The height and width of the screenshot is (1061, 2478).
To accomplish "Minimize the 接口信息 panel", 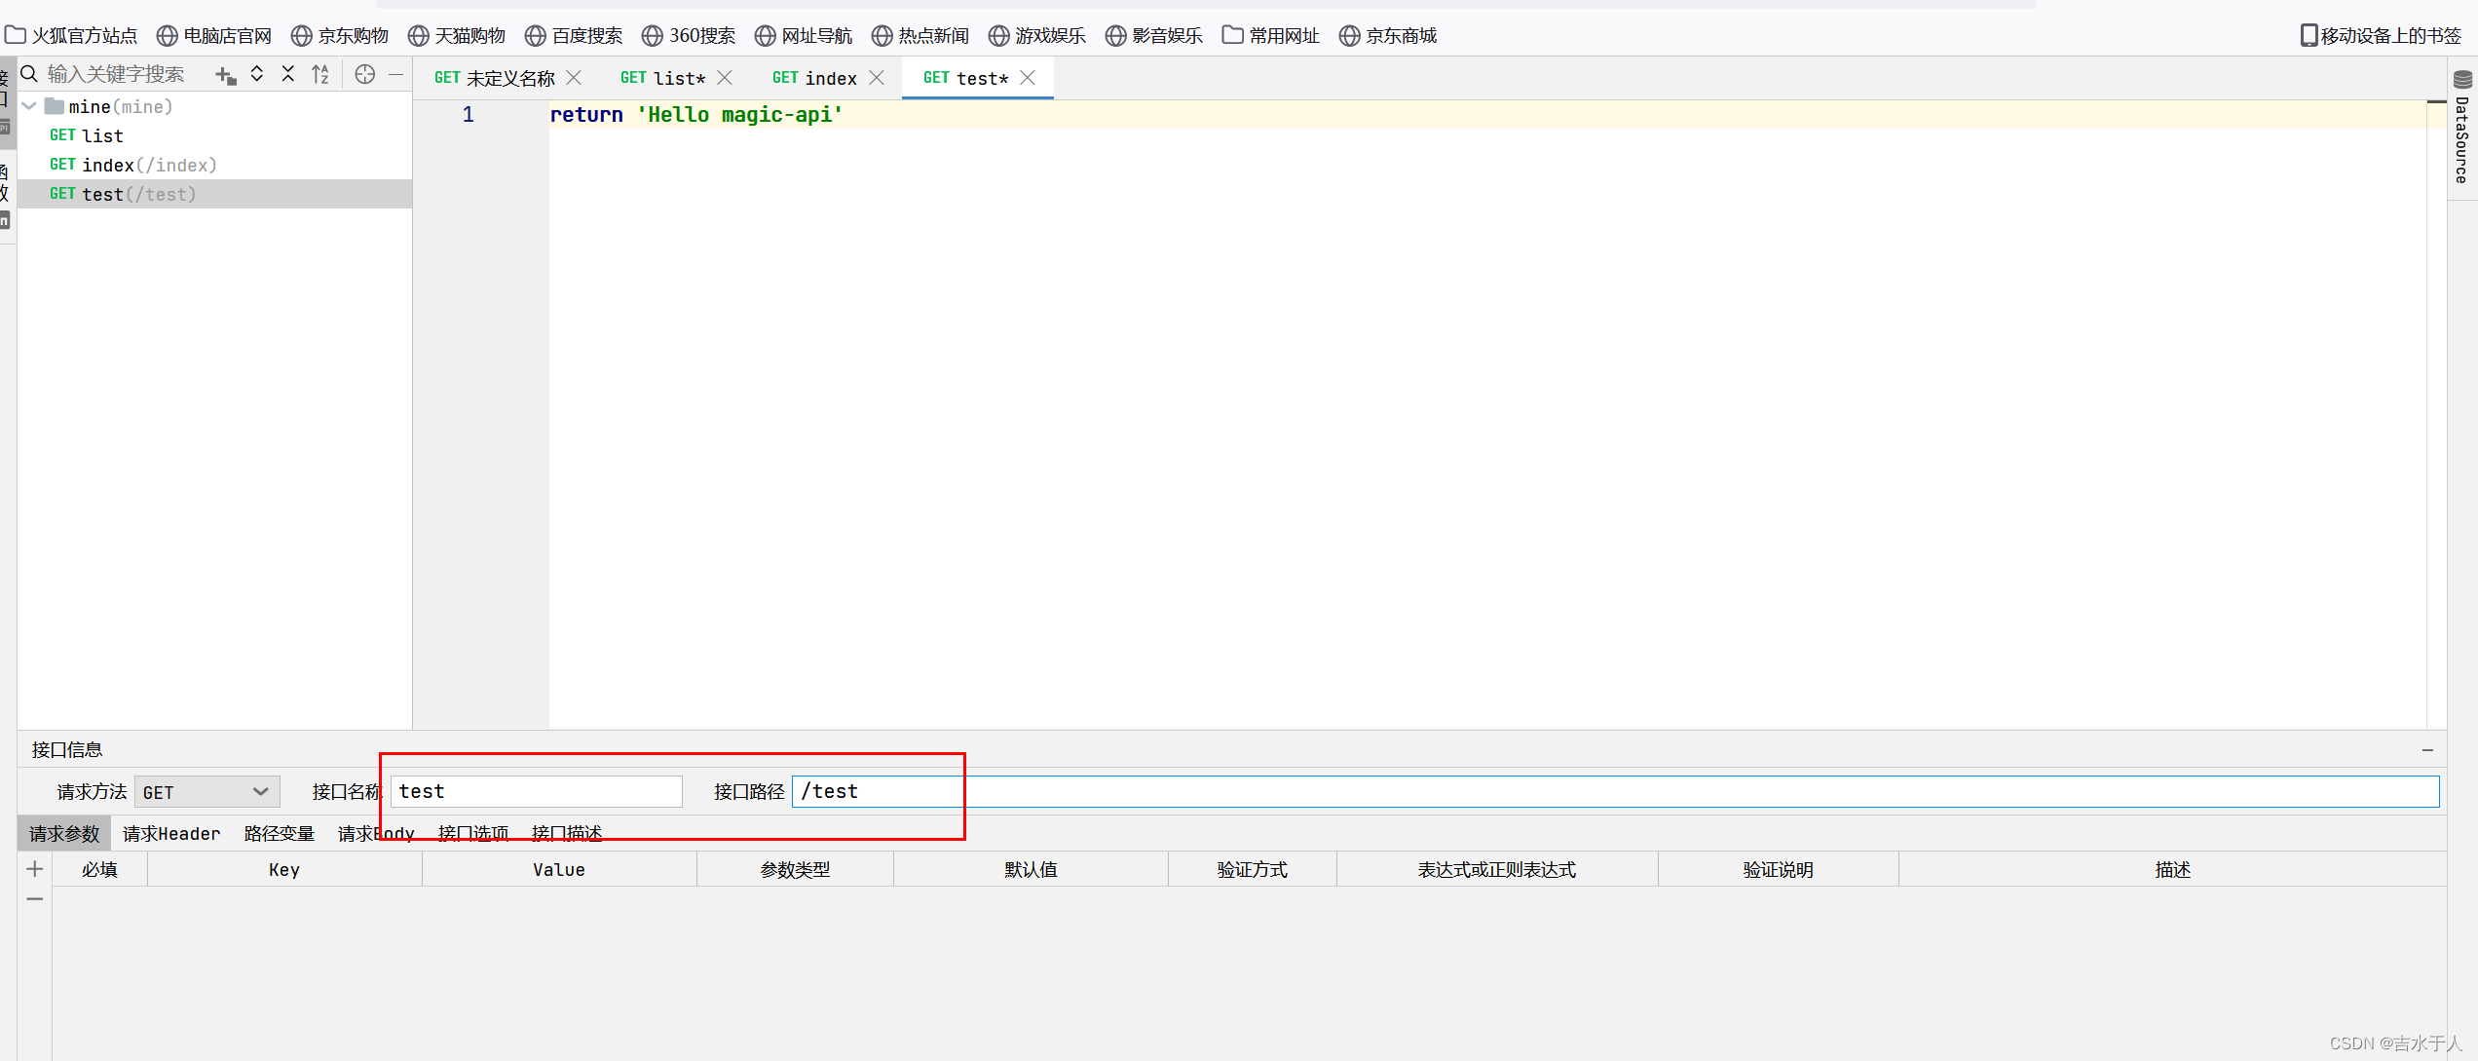I will 2426,749.
